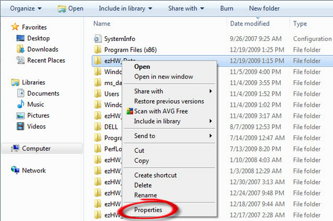This screenshot has width=333, height=221.
Task: Open Videos library
Action: click(x=36, y=127)
